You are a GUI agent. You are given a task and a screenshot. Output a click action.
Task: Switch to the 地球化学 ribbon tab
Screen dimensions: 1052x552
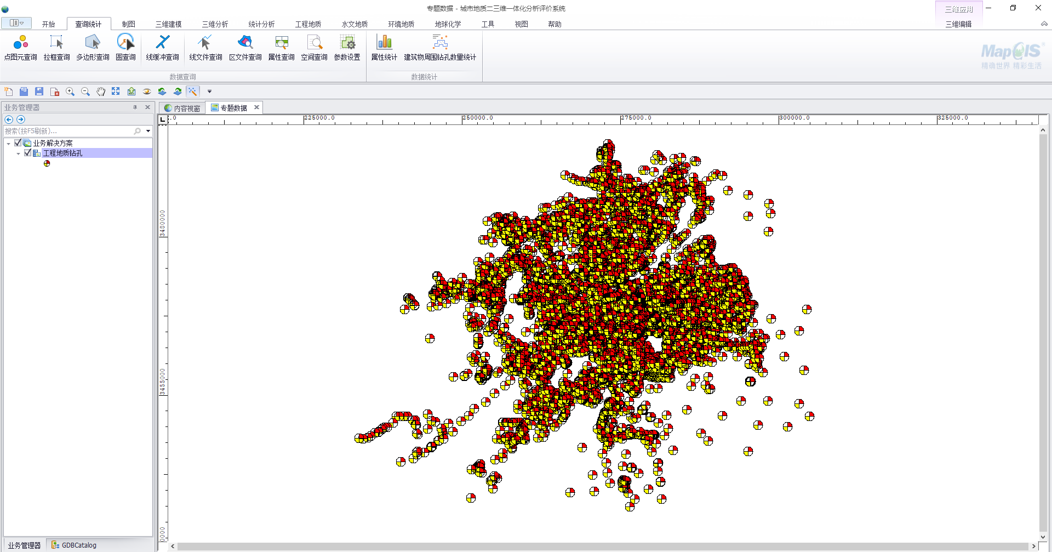448,24
